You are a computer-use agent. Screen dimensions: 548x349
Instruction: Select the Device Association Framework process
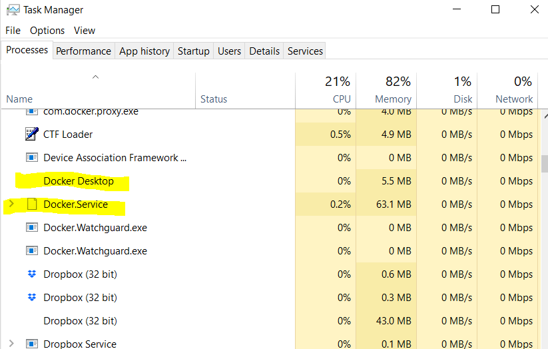point(269,158)
